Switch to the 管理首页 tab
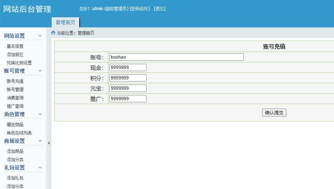334x189 pixels. click(x=65, y=23)
